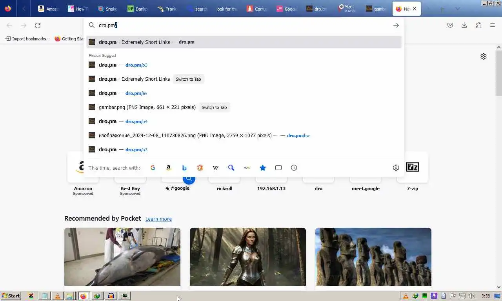This screenshot has height=301, width=502.
Task: Open a new tab with plus button
Action: 442,9
